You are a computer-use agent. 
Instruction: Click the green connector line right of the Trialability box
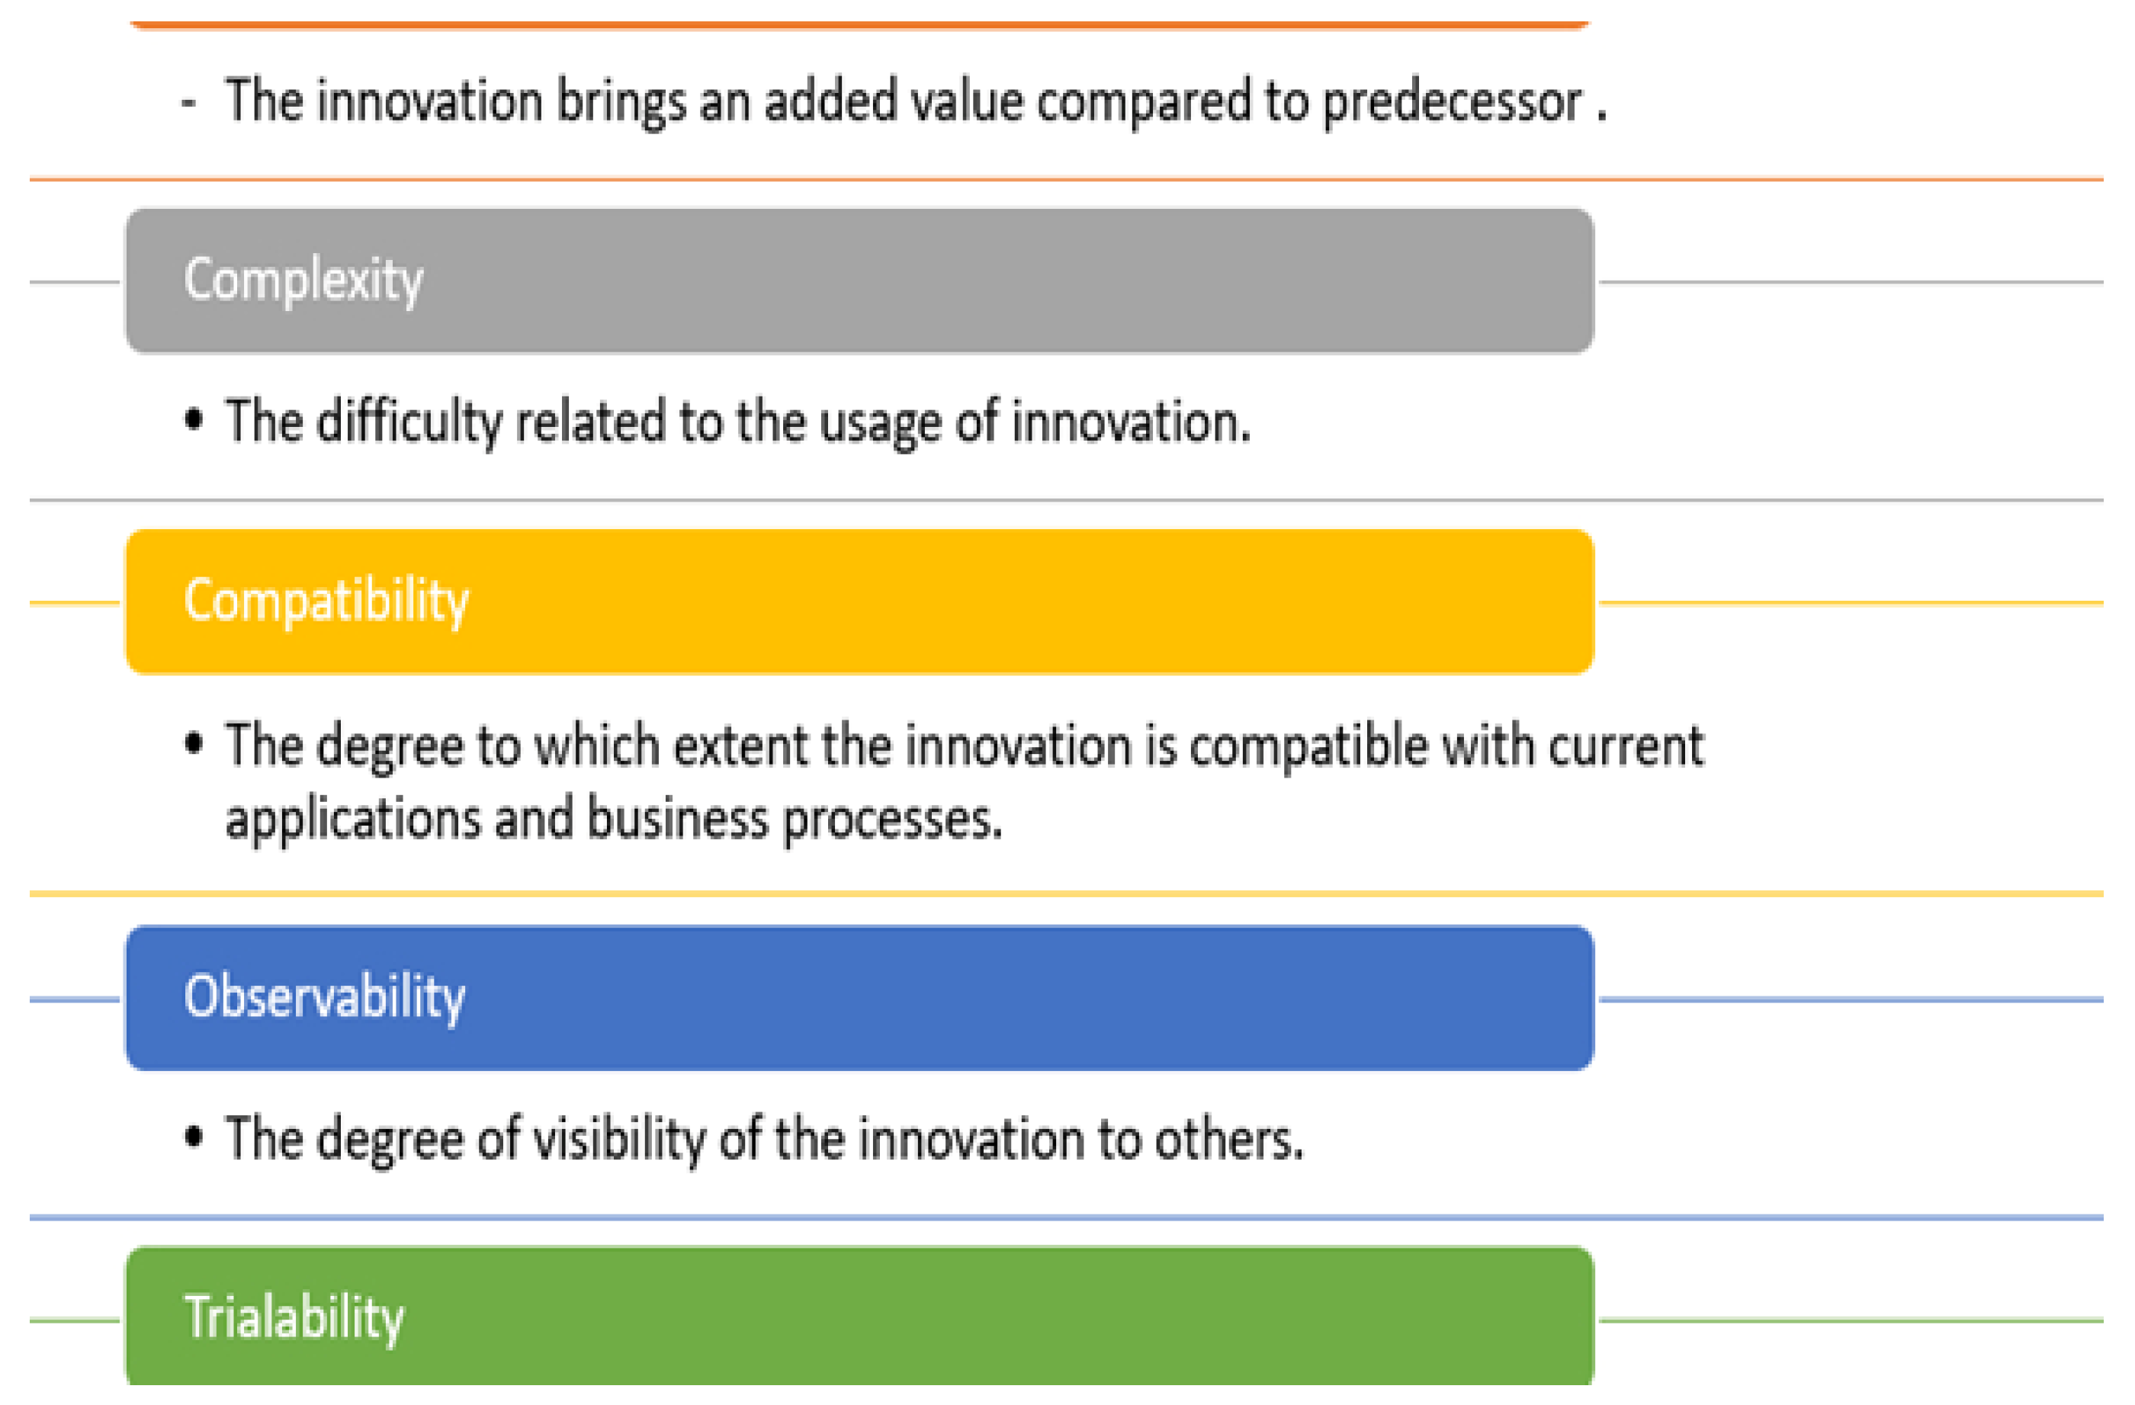coord(1851,1320)
